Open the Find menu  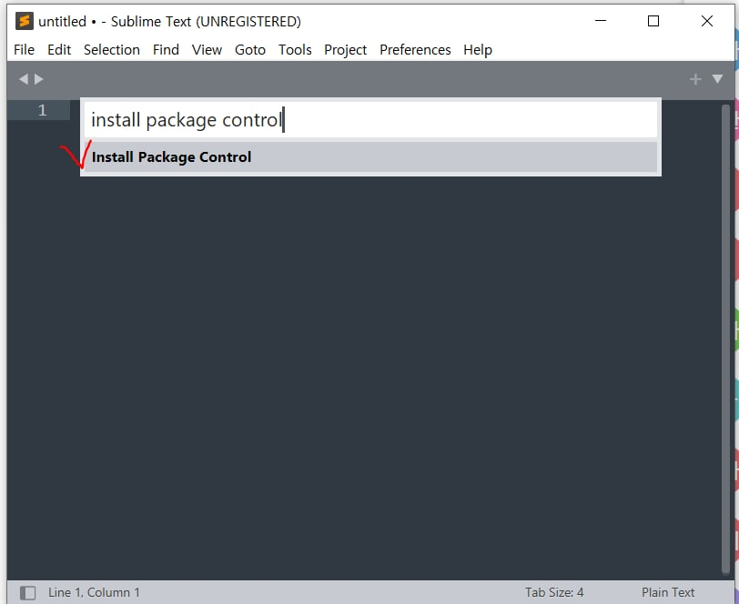click(166, 50)
